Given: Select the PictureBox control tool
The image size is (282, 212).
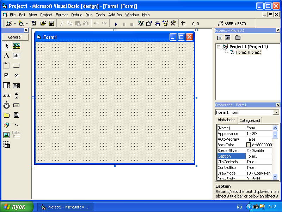Looking at the screenshot, I should point(16,46).
